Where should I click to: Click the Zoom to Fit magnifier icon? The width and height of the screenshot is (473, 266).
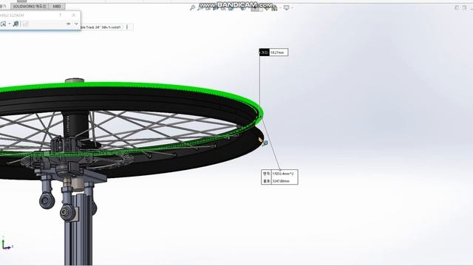[x=192, y=7]
